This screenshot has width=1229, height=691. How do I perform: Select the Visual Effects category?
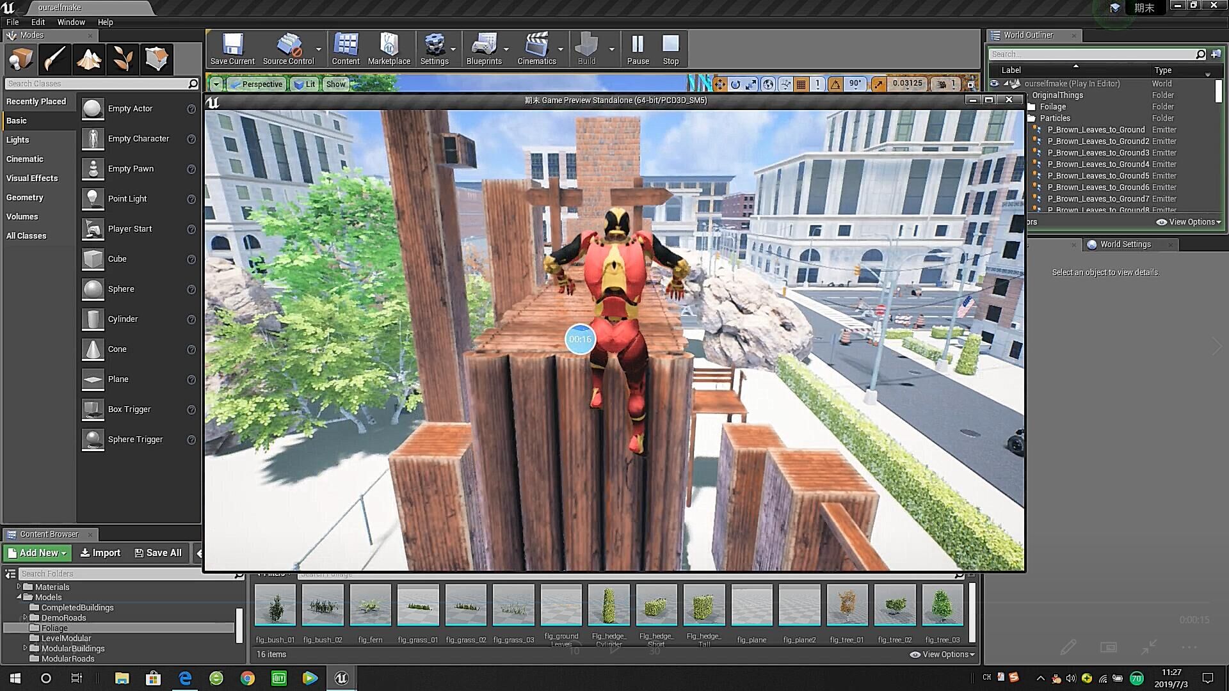pos(32,179)
